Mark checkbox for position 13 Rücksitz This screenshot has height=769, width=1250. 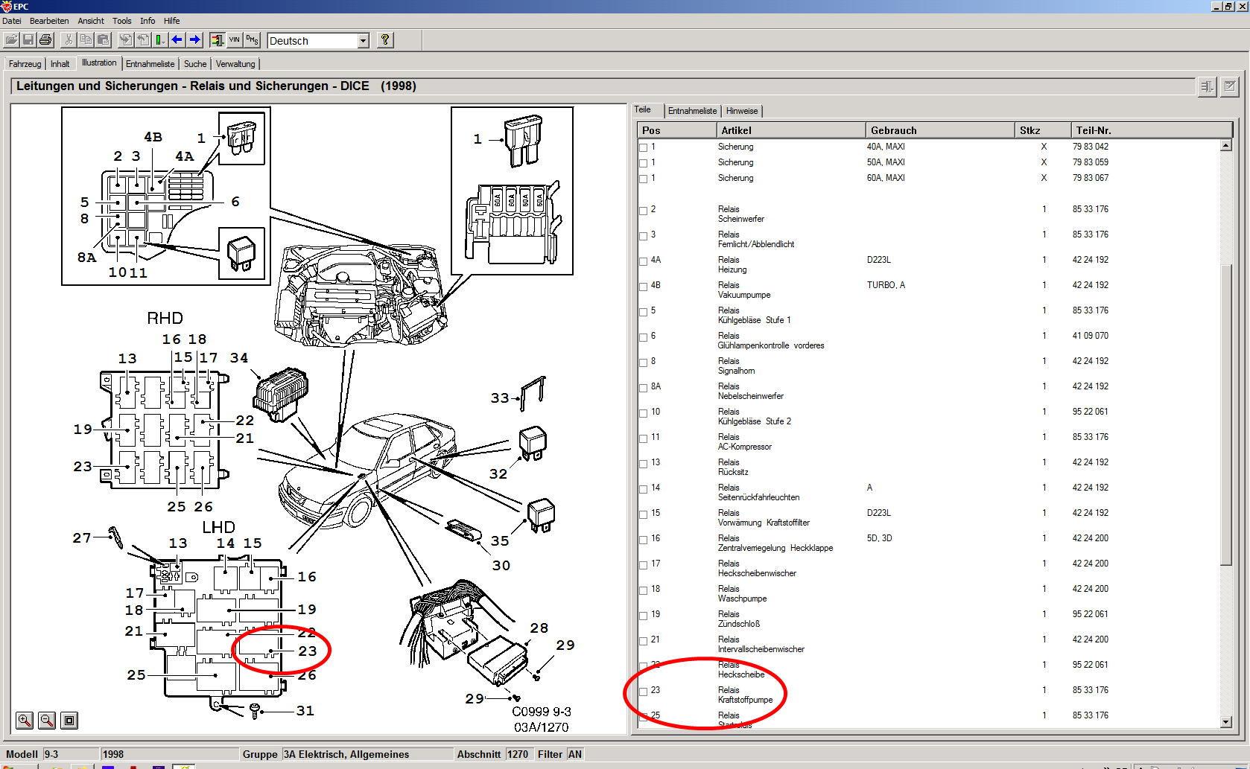(644, 464)
